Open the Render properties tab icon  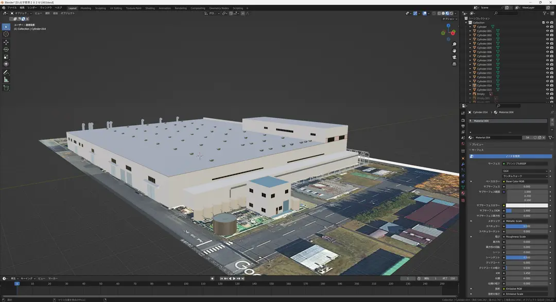coord(463,120)
